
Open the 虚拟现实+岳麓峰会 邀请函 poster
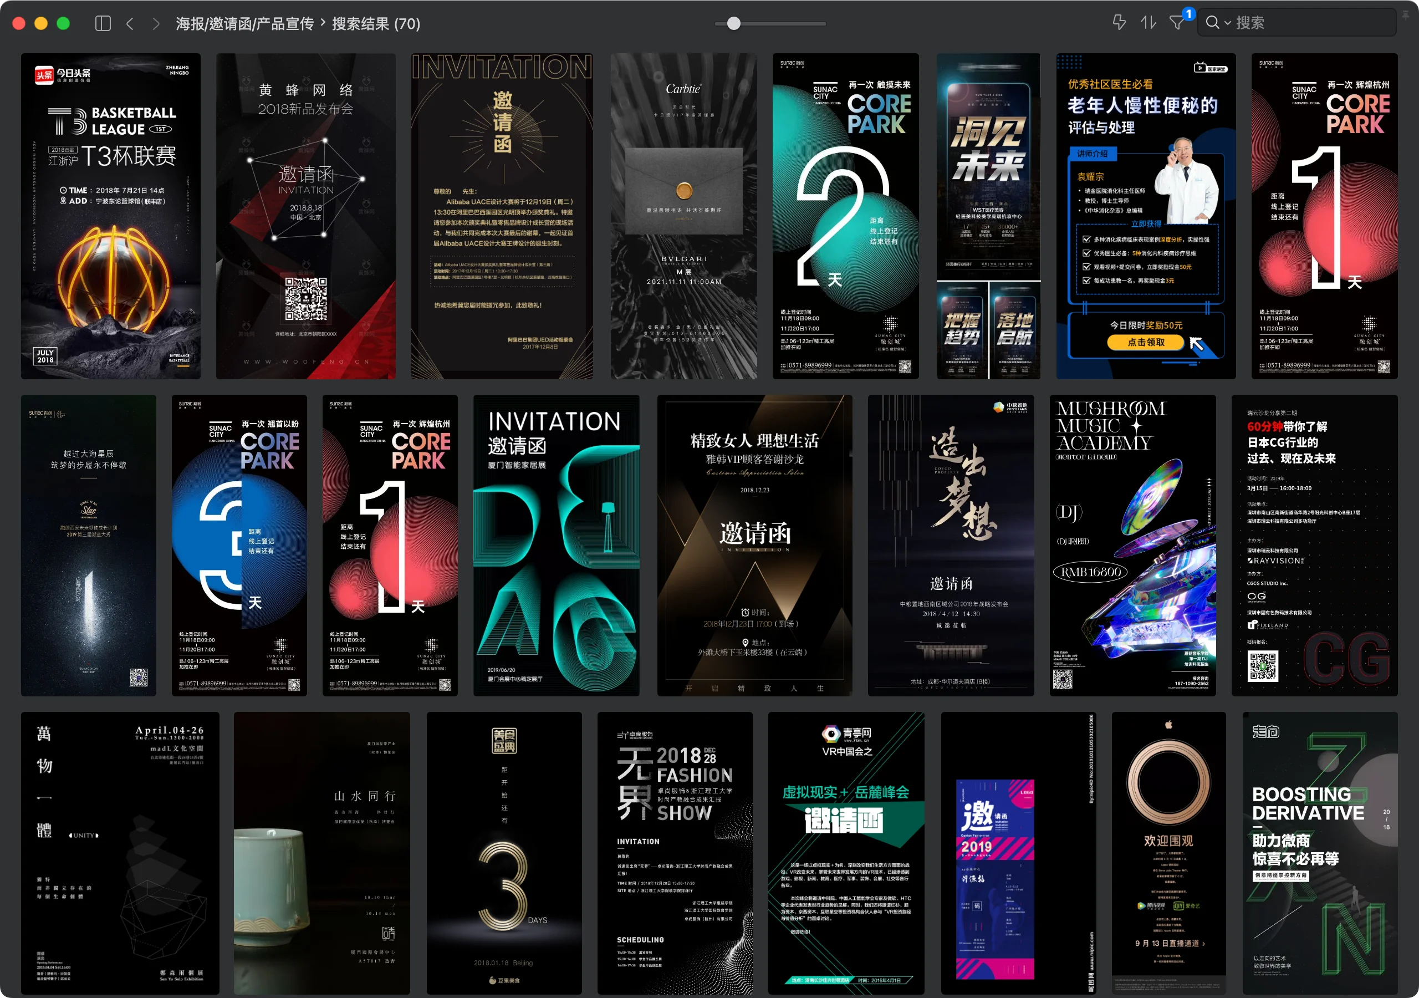pyautogui.click(x=846, y=853)
